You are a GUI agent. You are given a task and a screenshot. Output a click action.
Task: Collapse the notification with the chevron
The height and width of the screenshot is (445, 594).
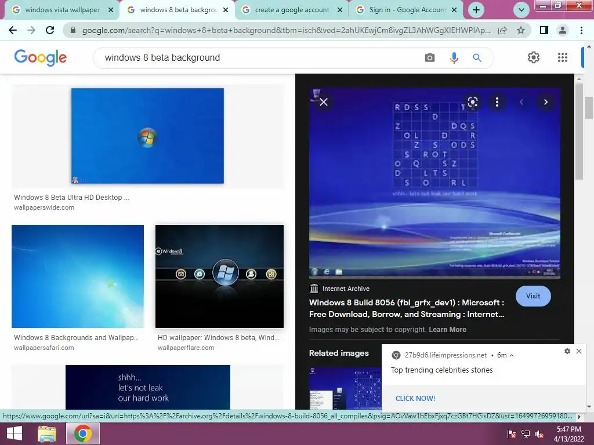point(512,355)
